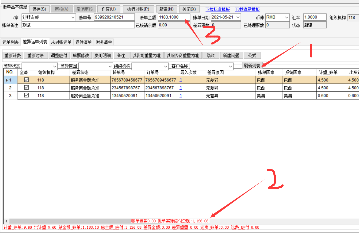Open the 账单日期 date picker dropdown
This screenshot has width=359, height=233.
pos(238,17)
